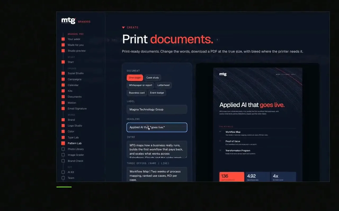Open Made for you in sidebar
The height and width of the screenshot is (211, 339).
[x=75, y=45]
